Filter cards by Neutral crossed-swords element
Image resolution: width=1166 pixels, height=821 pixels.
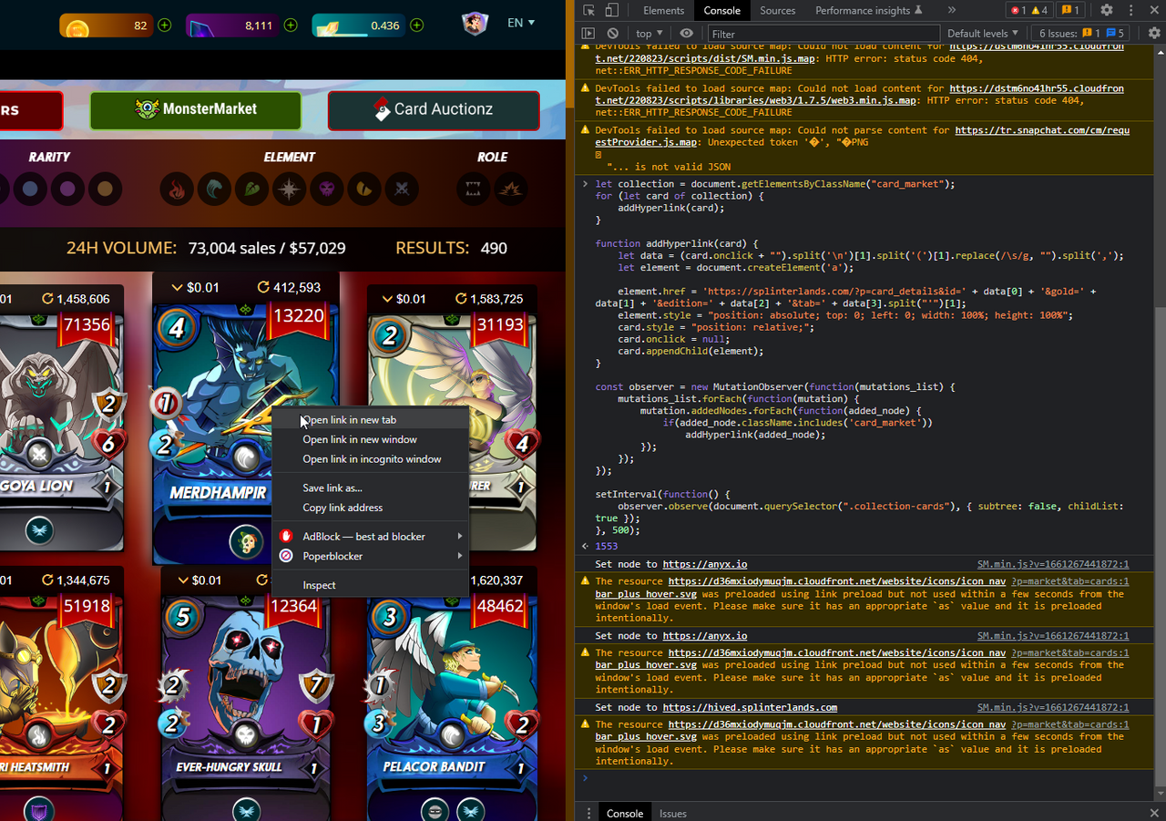(402, 190)
